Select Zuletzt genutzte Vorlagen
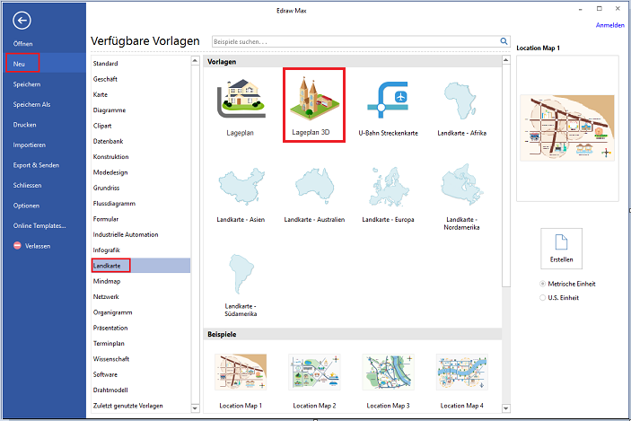The height and width of the screenshot is (421, 631). (141, 406)
